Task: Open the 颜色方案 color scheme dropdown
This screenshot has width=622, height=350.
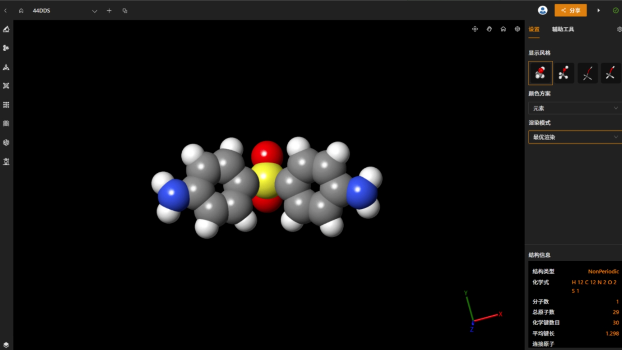Action: click(574, 108)
